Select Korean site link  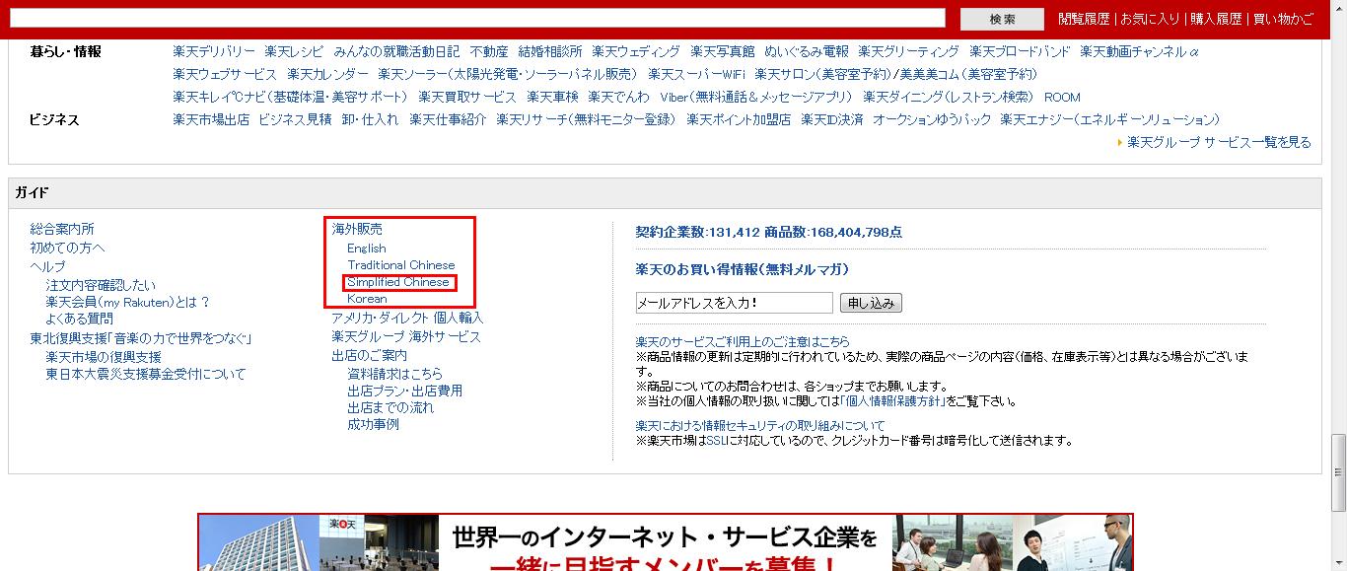tap(367, 298)
